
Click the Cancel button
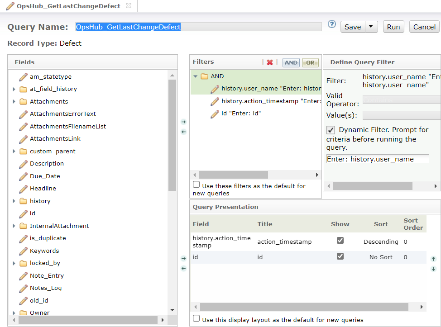(x=424, y=27)
